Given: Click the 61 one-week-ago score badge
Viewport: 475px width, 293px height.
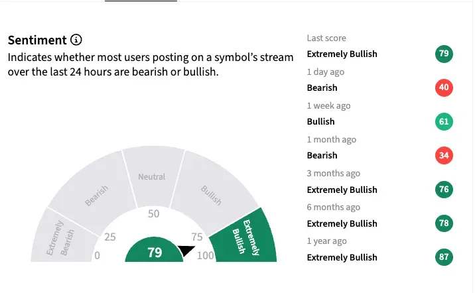Looking at the screenshot, I should coord(444,121).
